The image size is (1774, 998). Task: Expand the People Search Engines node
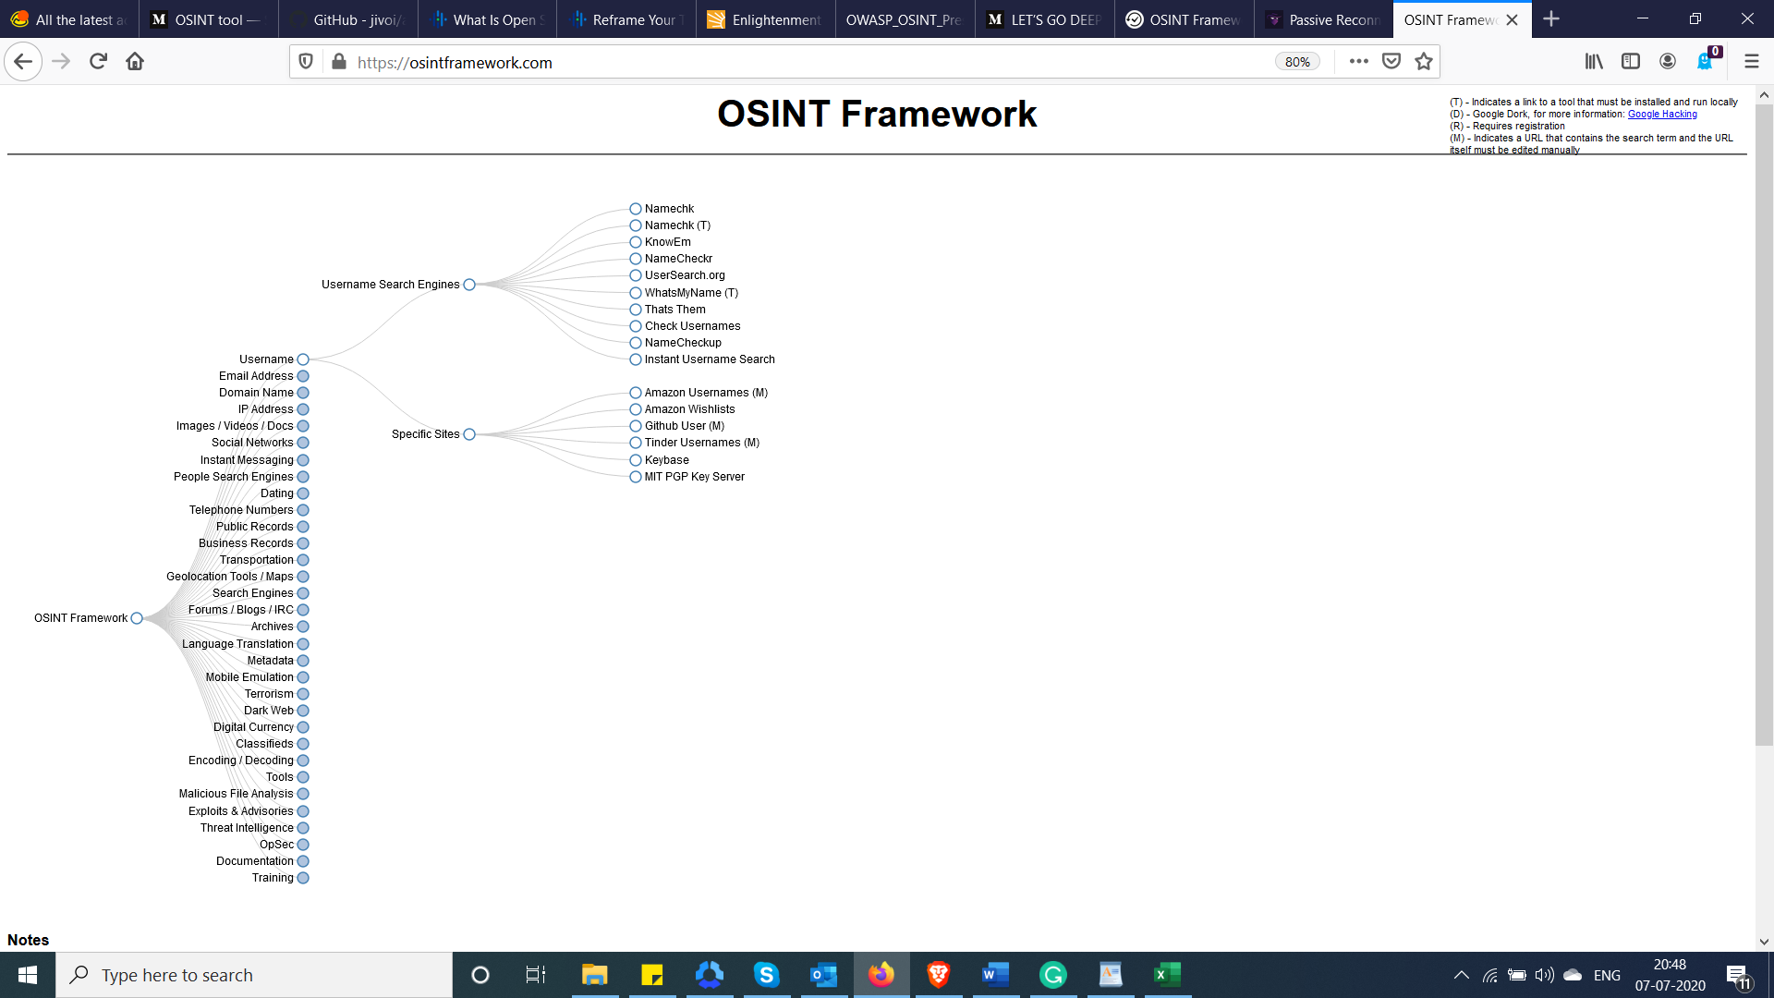303,477
